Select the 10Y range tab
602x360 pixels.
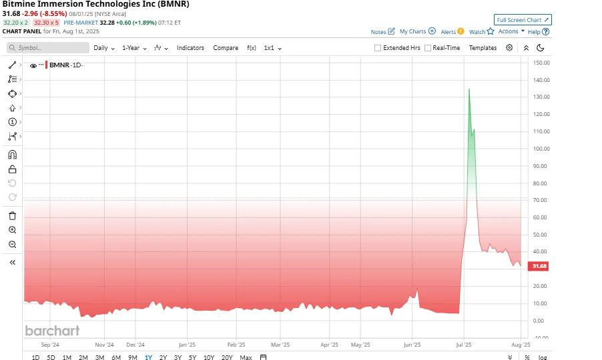(209, 357)
